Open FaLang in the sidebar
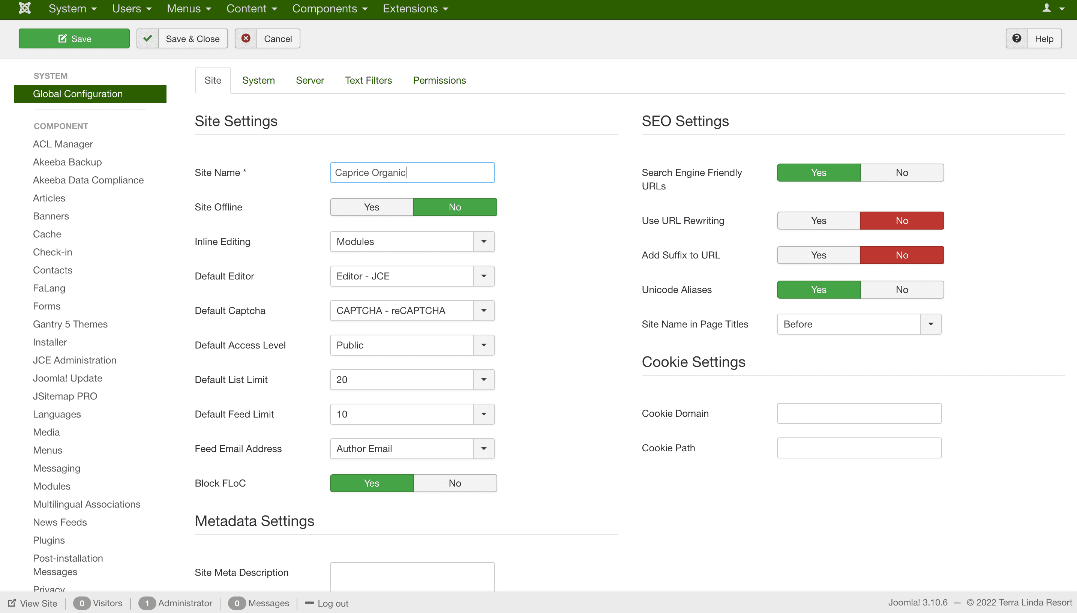 (x=49, y=288)
